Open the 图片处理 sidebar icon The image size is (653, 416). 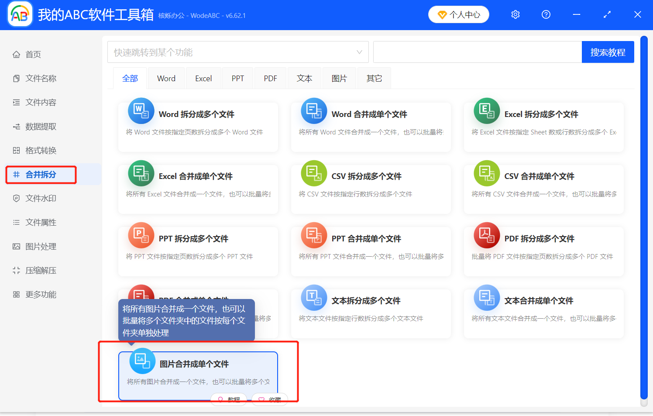coord(16,246)
